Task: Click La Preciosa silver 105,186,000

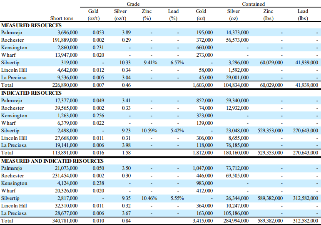Action: (x=236, y=213)
